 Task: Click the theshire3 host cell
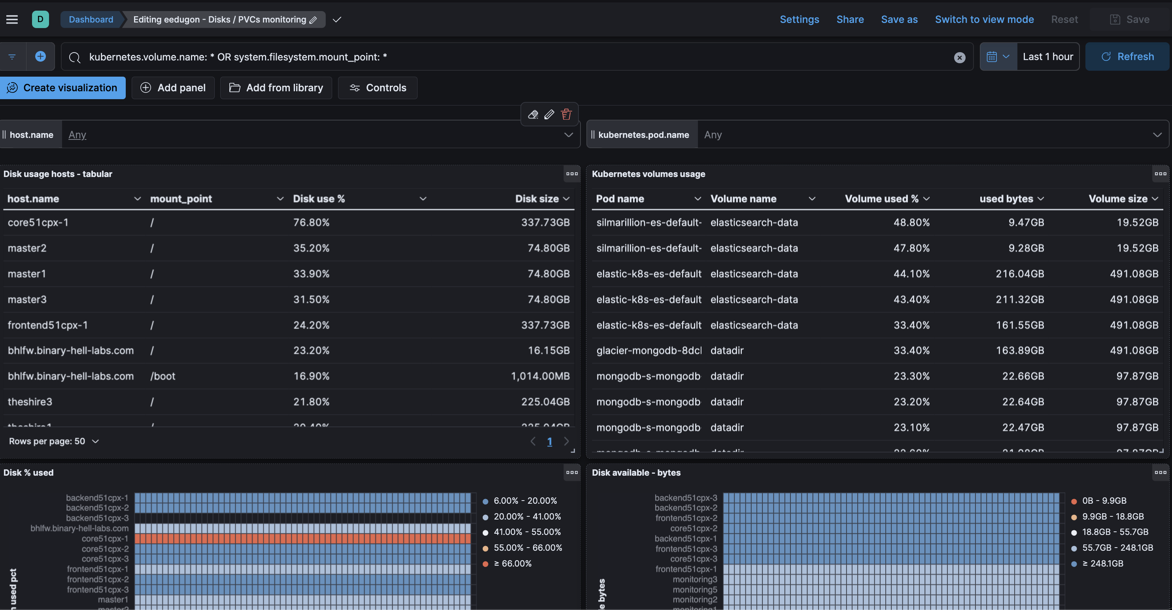(30, 402)
